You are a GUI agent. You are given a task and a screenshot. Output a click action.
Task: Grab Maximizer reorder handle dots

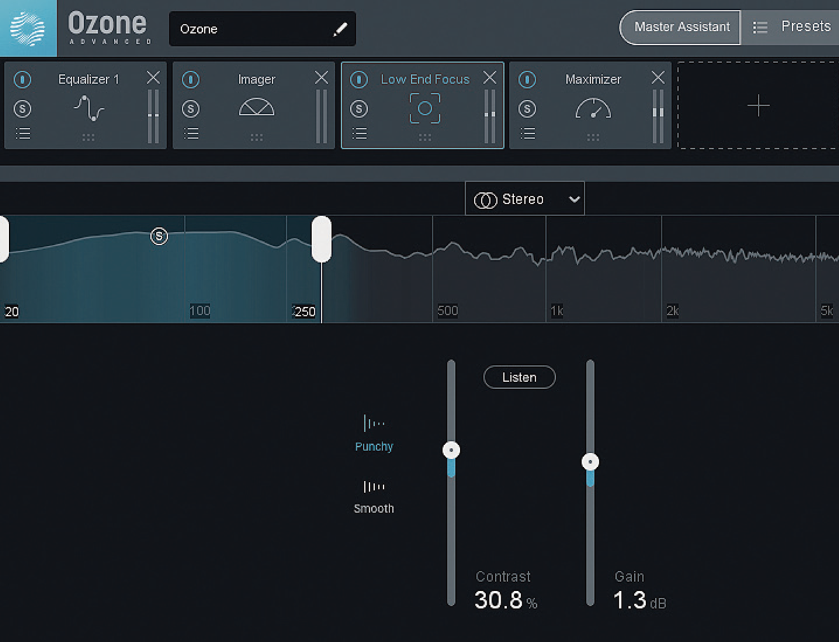point(593,138)
